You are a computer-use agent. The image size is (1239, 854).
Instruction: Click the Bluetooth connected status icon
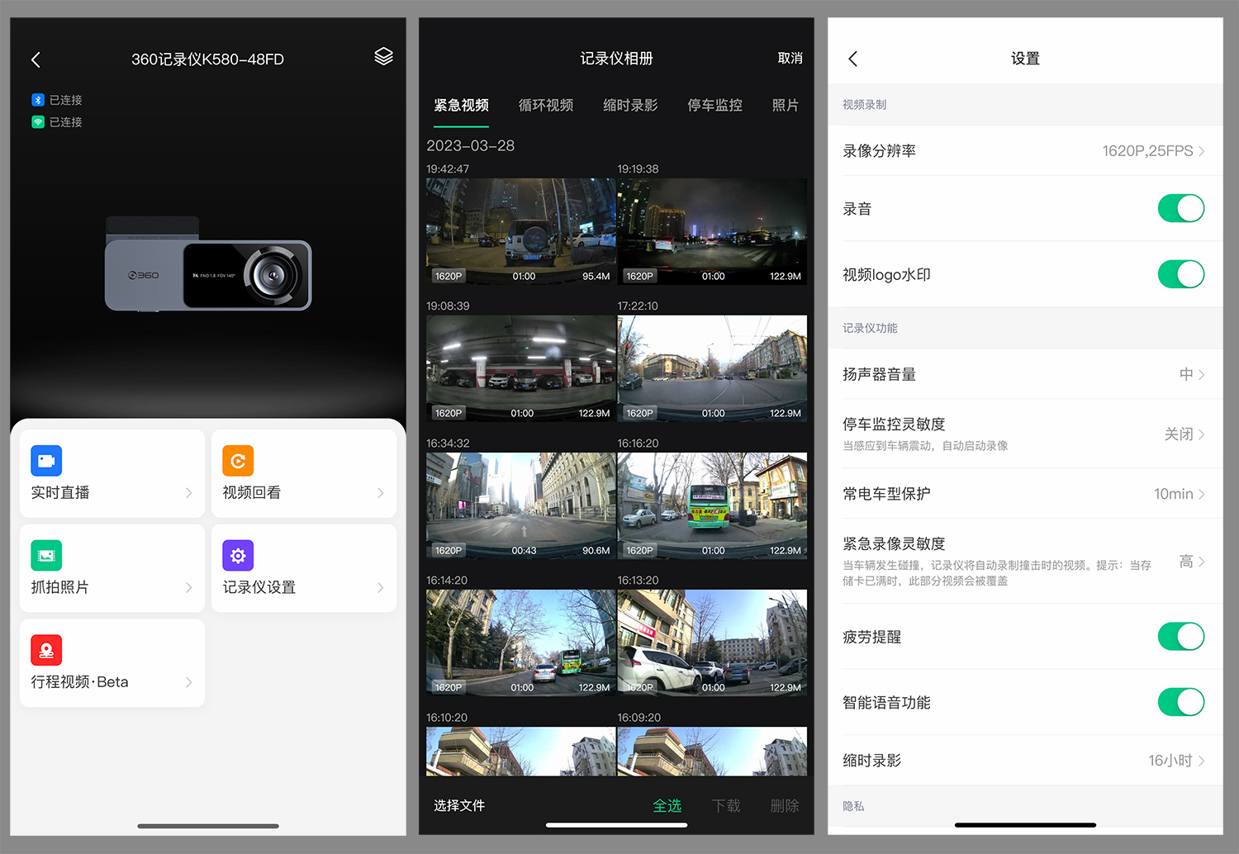point(39,100)
